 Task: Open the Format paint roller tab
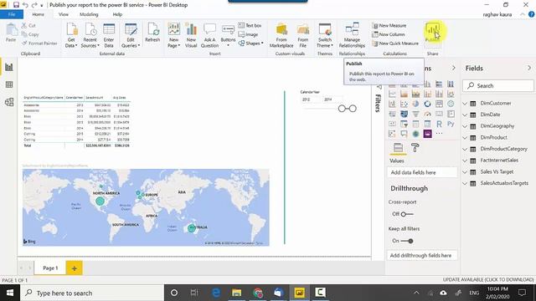(x=415, y=148)
